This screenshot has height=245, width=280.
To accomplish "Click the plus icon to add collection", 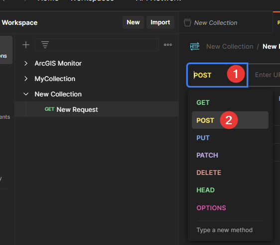I will (26, 45).
